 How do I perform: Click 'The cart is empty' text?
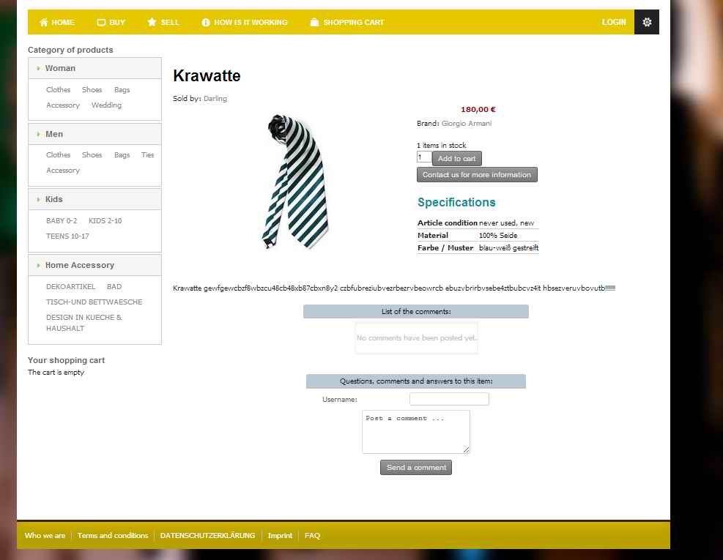click(56, 373)
